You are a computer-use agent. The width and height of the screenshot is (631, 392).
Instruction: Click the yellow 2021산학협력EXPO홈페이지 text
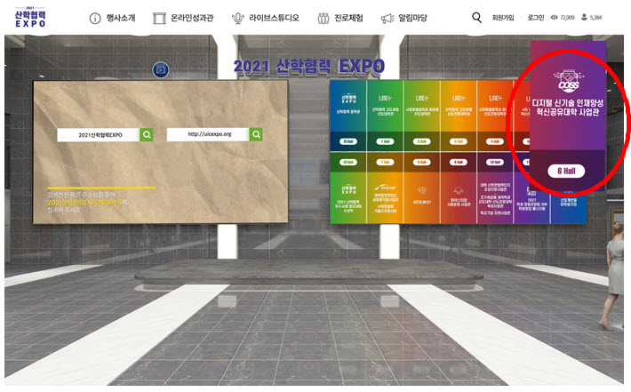[x=84, y=203]
